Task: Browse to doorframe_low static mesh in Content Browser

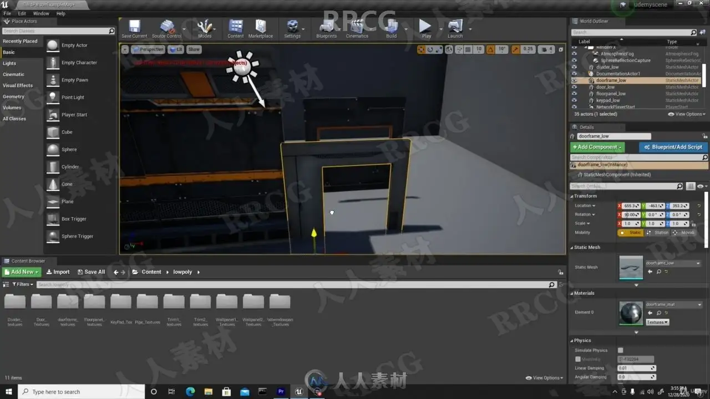Action: pos(658,272)
